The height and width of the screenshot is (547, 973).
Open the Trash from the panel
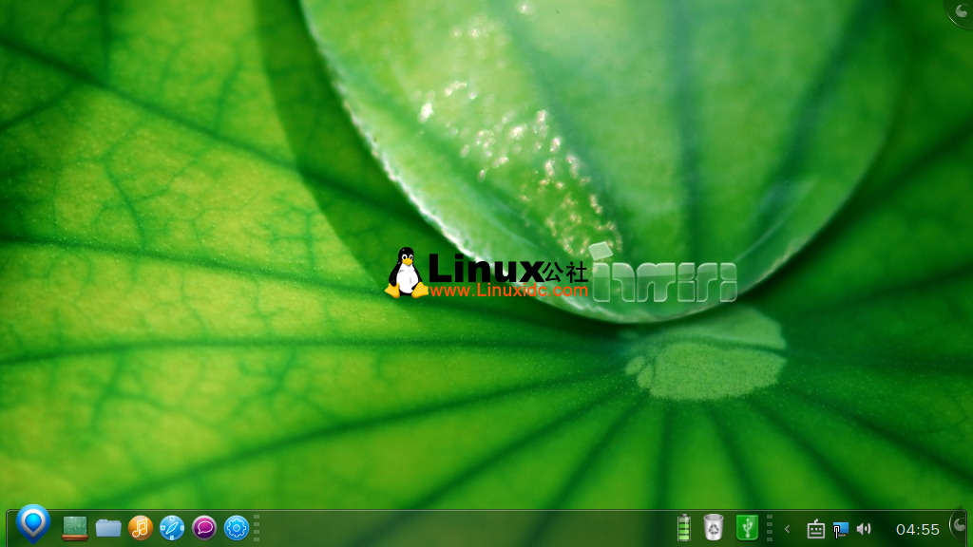(714, 529)
